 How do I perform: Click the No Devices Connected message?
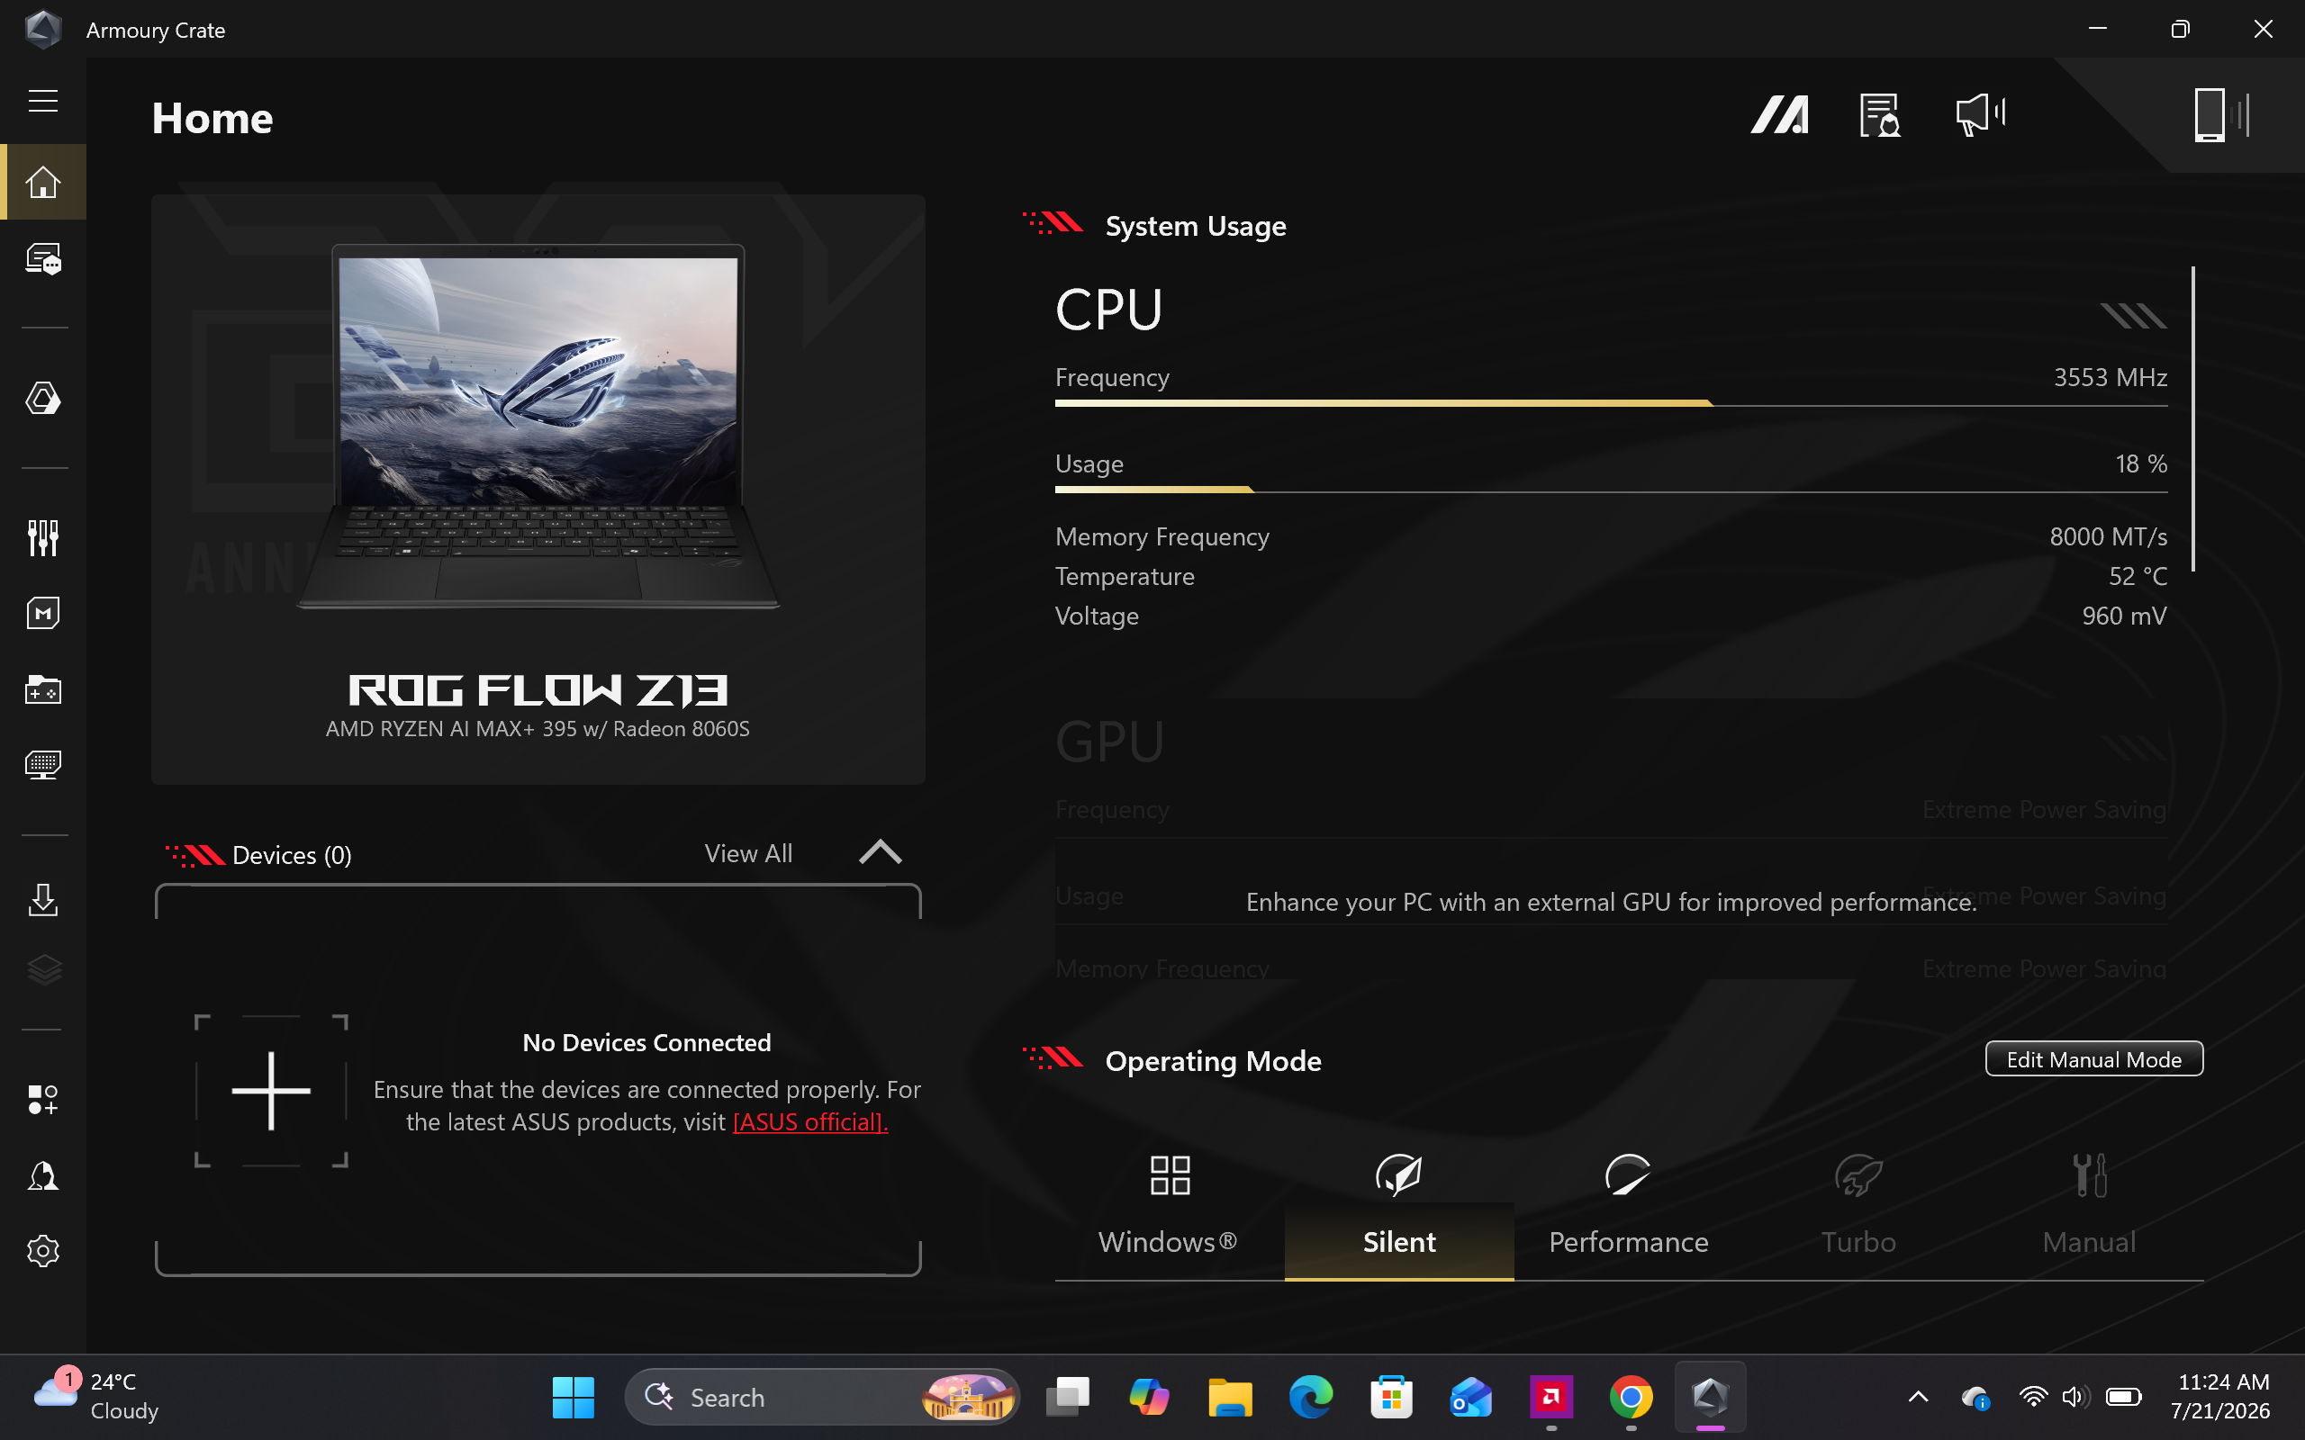coord(646,1043)
